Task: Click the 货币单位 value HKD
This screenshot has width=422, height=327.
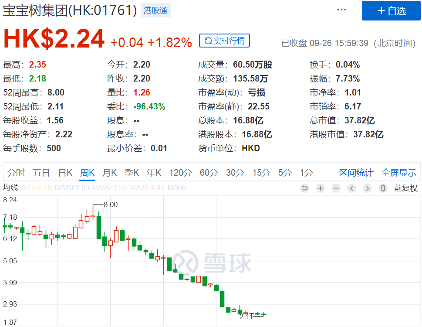Action: click(250, 148)
